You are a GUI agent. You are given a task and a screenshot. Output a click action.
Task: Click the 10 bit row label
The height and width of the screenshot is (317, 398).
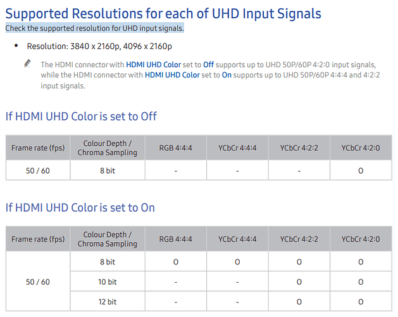[x=108, y=282]
